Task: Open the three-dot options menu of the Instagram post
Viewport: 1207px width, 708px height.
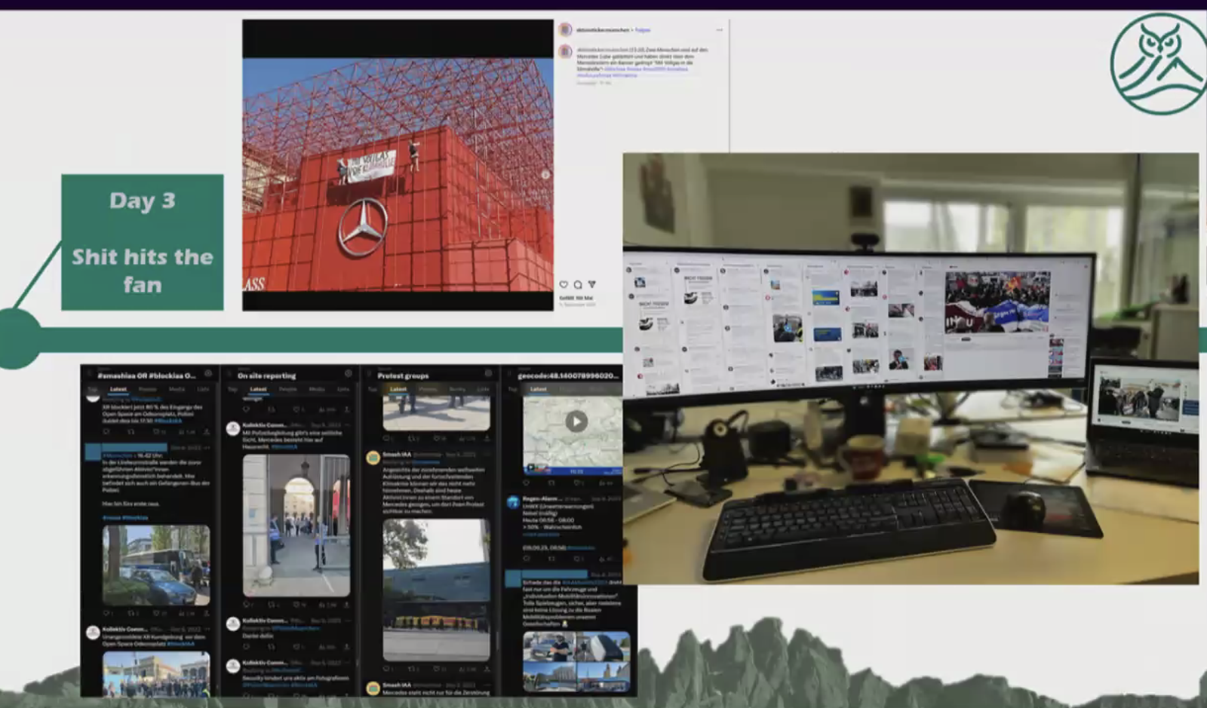Action: [719, 30]
